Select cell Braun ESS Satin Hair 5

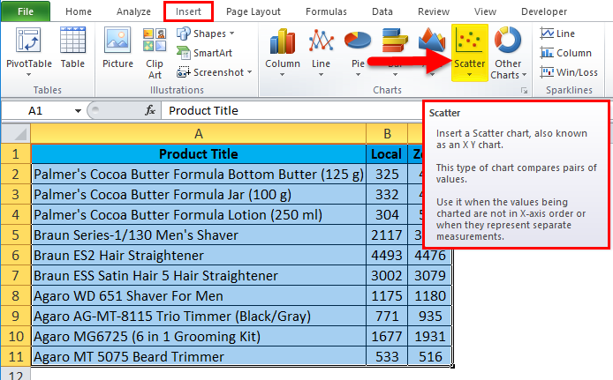[199, 276]
